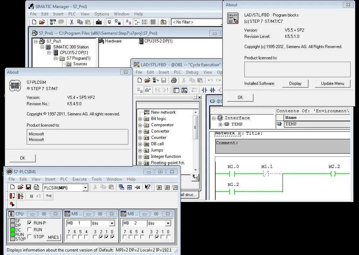Toggle bit 0 checkbox of MB 2
359x255 pixels.
(168, 237)
